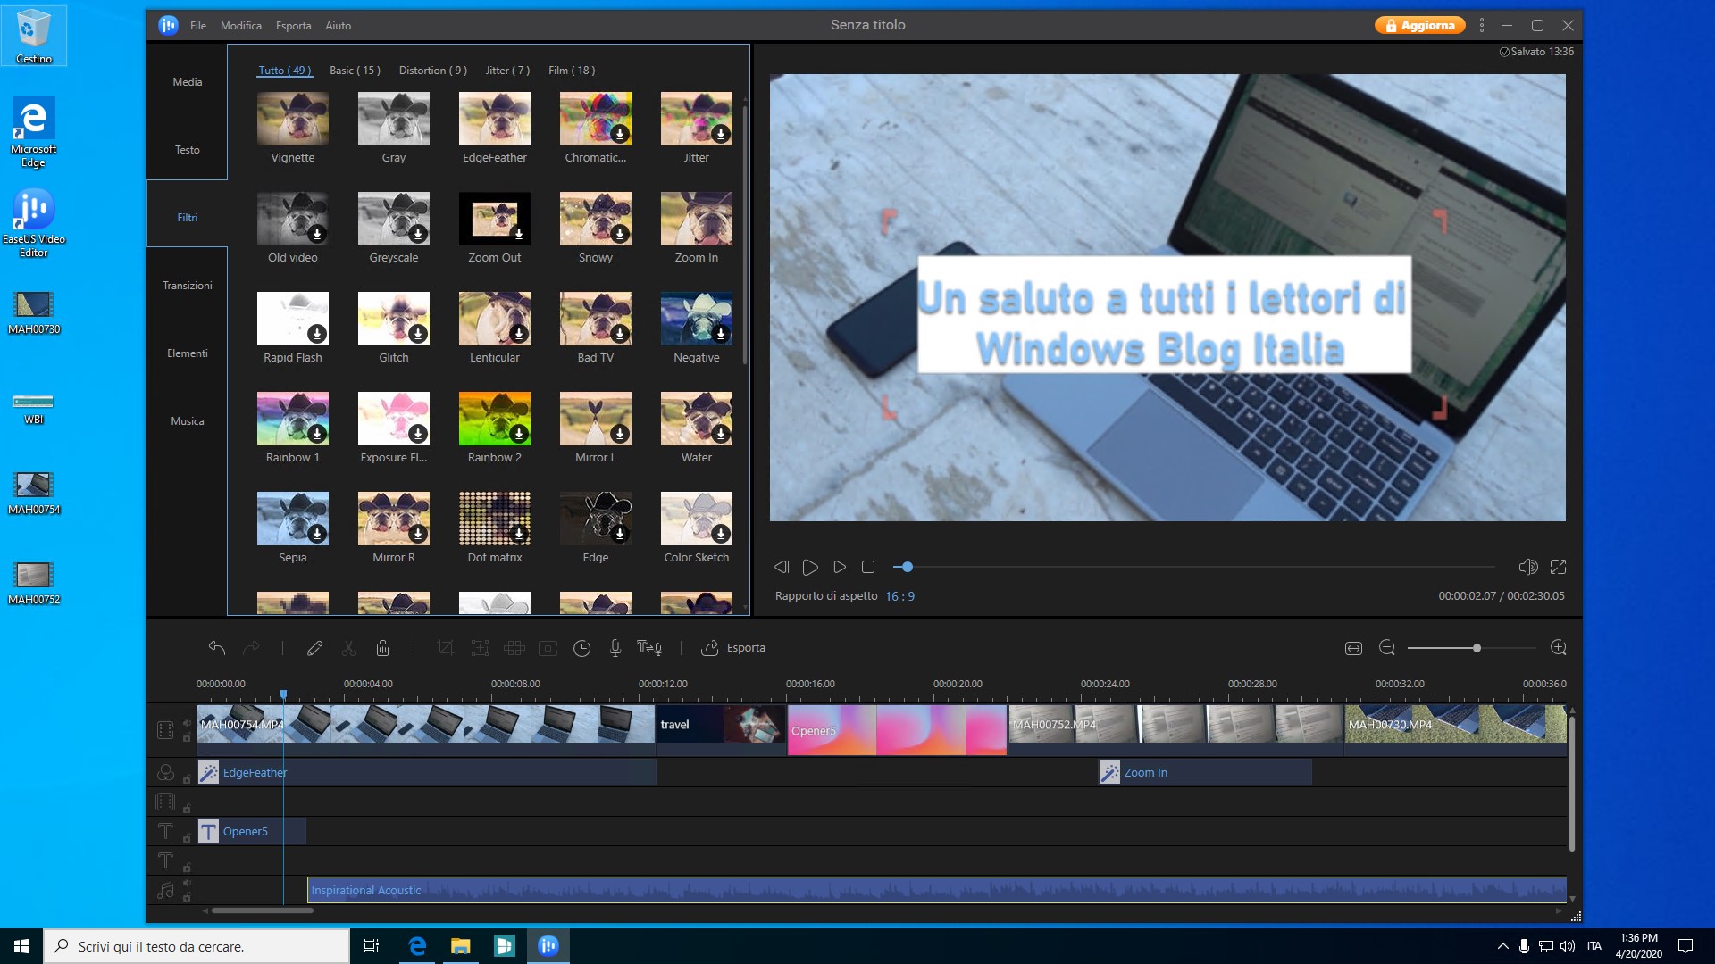Adjust the preview volume speaker icon
This screenshot has height=964, width=1715.
pyautogui.click(x=1528, y=567)
